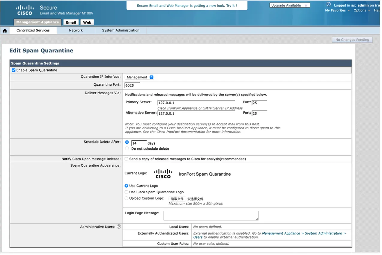
Task: Click the Login Page Message text box
Action: pos(211,215)
